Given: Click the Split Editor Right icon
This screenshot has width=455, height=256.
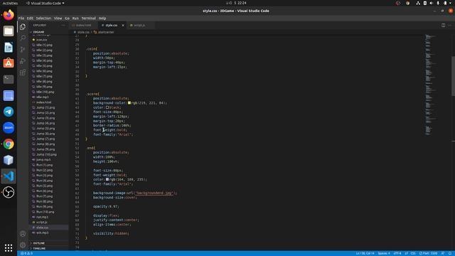Looking at the screenshot, I should (x=443, y=26).
